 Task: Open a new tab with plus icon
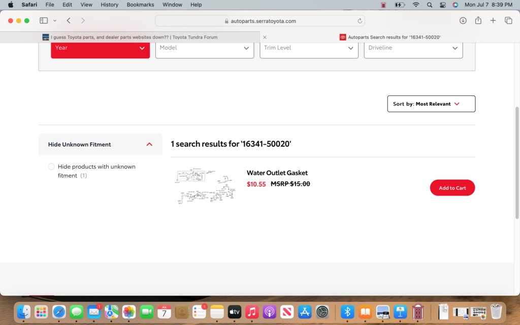coord(493,20)
